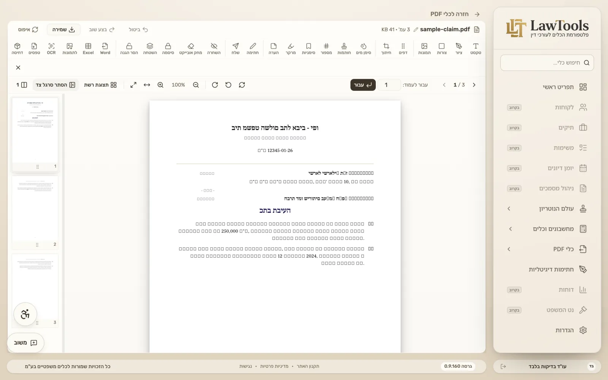This screenshot has width=608, height=380.
Task: Open the תמונות (images) tool
Action: pyautogui.click(x=424, y=49)
